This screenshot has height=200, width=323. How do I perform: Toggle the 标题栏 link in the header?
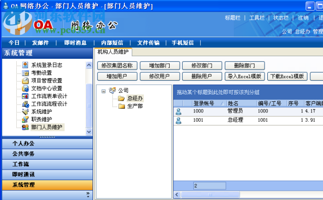233,18
